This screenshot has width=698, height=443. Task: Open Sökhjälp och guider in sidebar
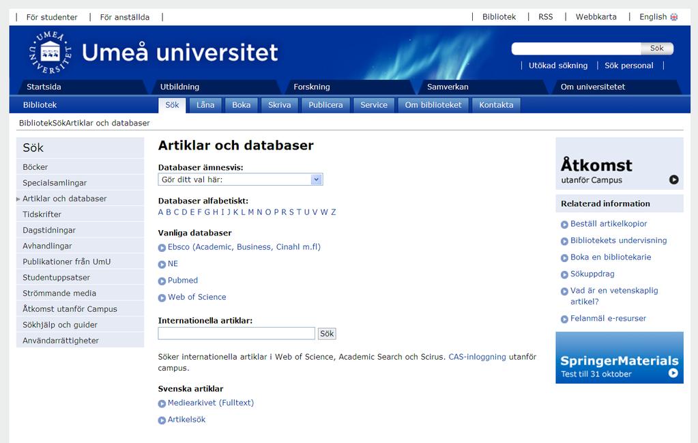80,324
